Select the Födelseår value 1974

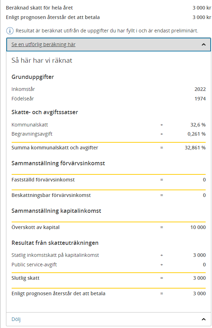tap(200, 99)
